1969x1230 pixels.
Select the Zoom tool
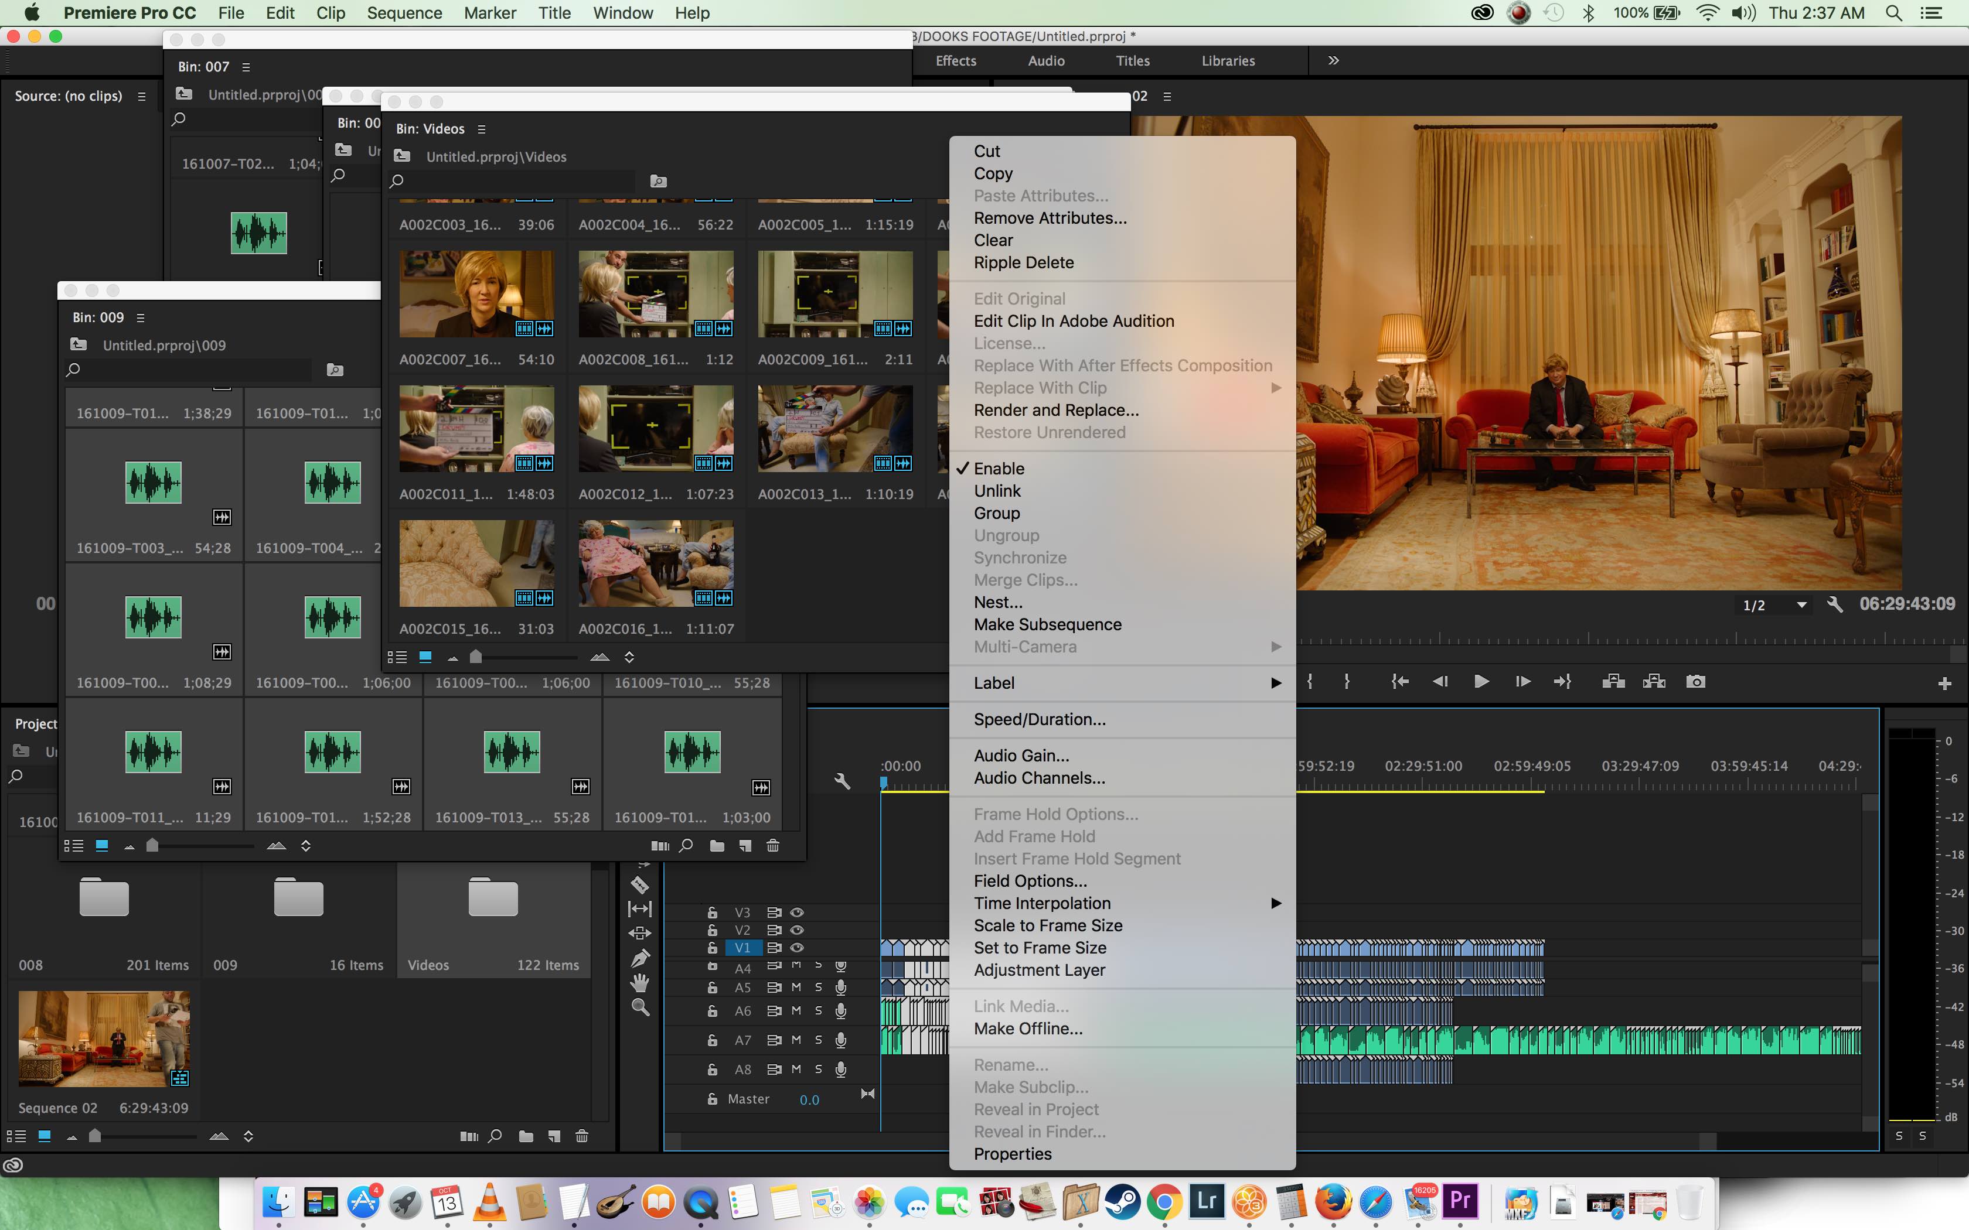pos(641,1008)
